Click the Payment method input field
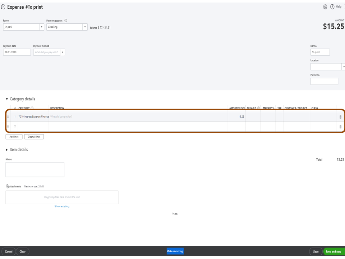345x259 pixels. (x=47, y=52)
